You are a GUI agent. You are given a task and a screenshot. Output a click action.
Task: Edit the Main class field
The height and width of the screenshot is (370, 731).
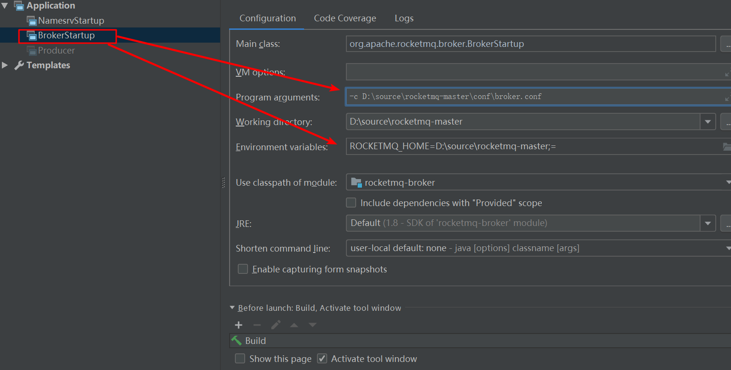click(531, 44)
